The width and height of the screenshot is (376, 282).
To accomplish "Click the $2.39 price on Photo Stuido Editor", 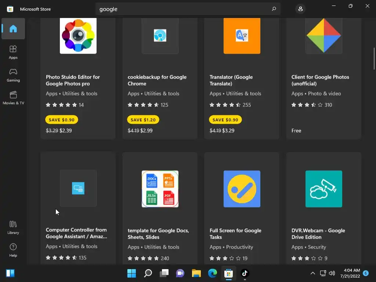I will (65, 131).
